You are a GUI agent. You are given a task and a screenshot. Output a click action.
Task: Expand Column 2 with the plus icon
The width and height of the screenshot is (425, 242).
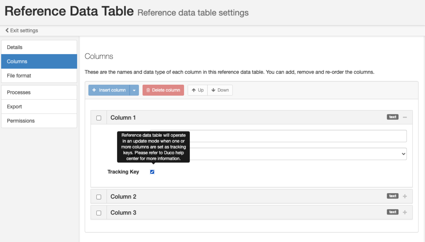click(405, 196)
